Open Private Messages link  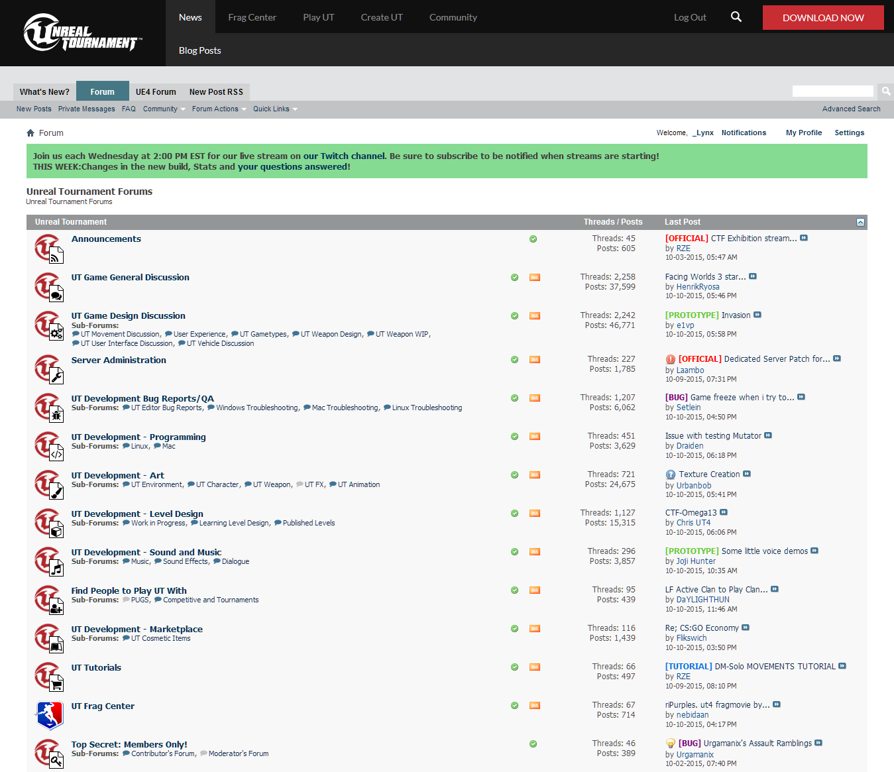86,109
